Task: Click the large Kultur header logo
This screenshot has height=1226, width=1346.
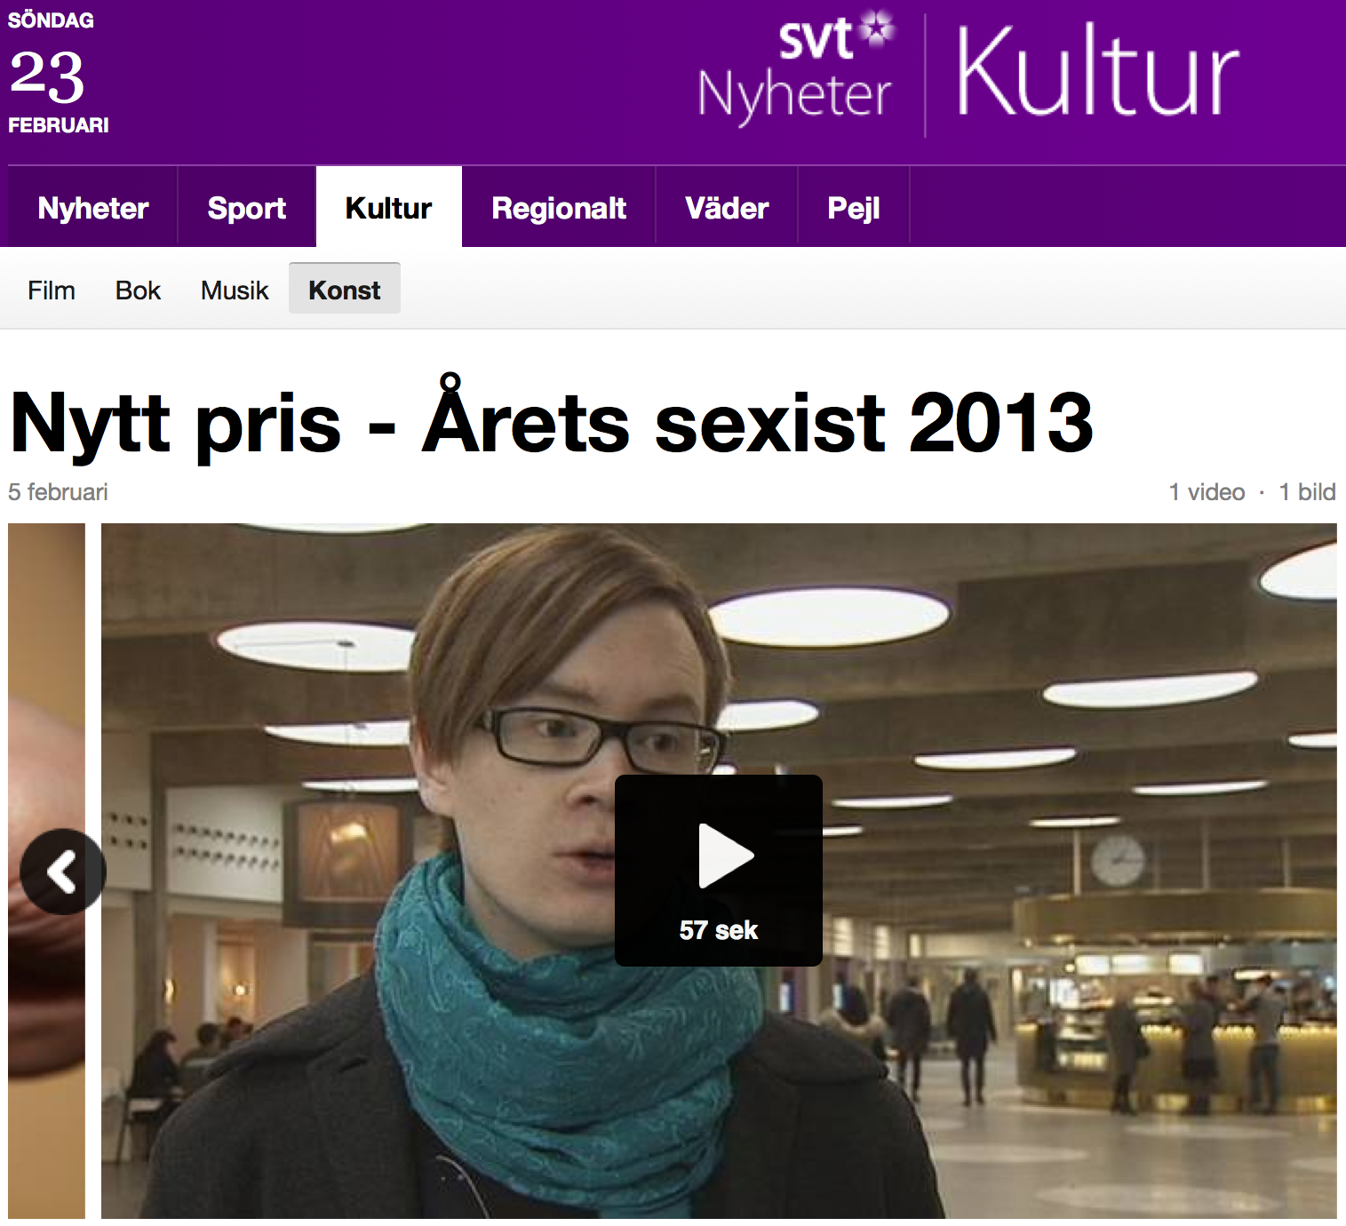Action: point(1098,71)
